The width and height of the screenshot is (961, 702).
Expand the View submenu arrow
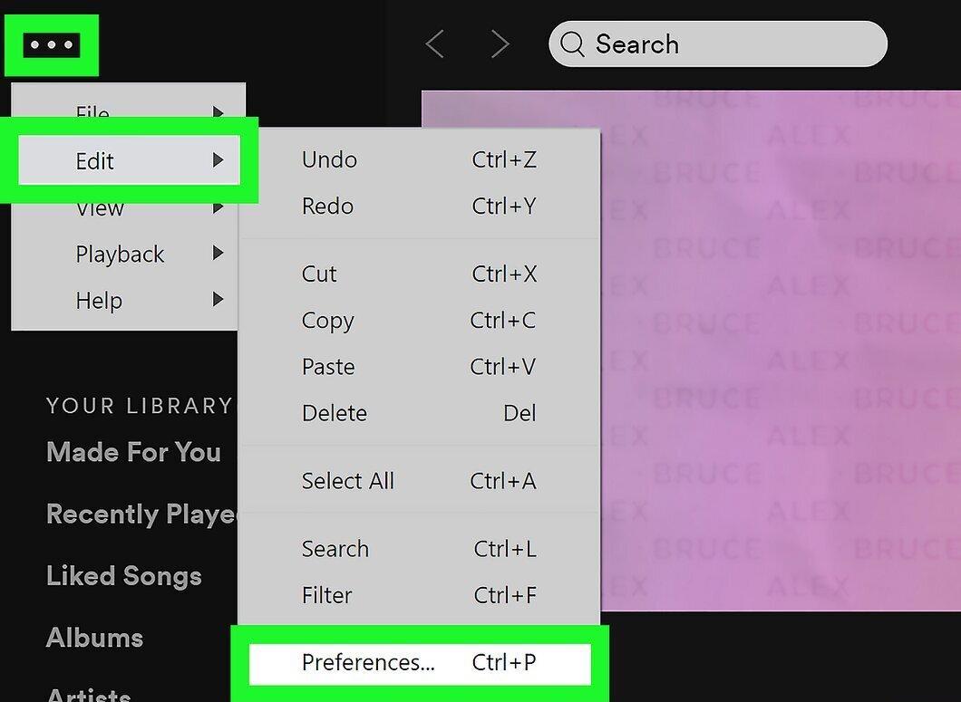coord(218,208)
